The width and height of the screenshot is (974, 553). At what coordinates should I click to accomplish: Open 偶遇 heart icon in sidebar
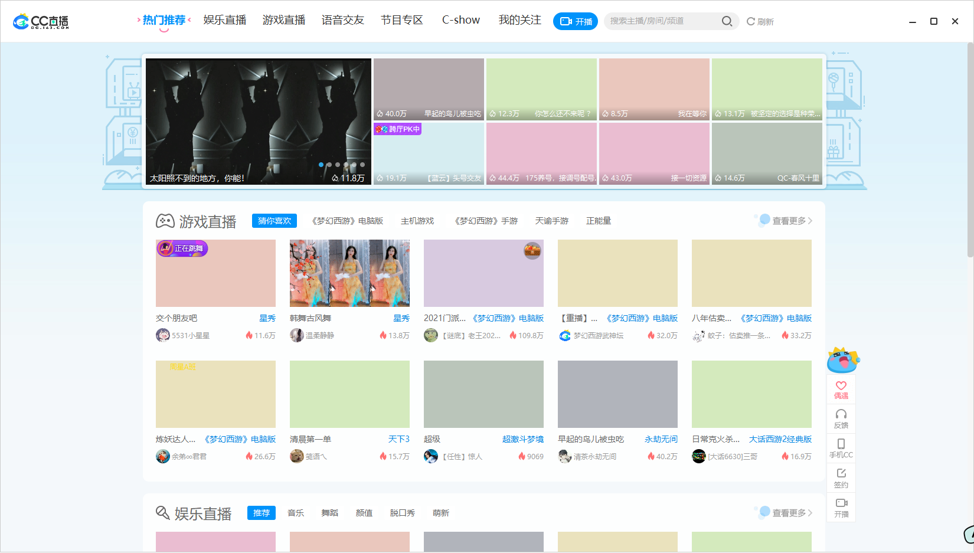pyautogui.click(x=841, y=390)
